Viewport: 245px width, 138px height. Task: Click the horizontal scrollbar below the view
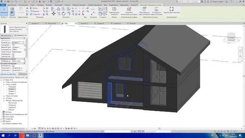click(x=159, y=128)
